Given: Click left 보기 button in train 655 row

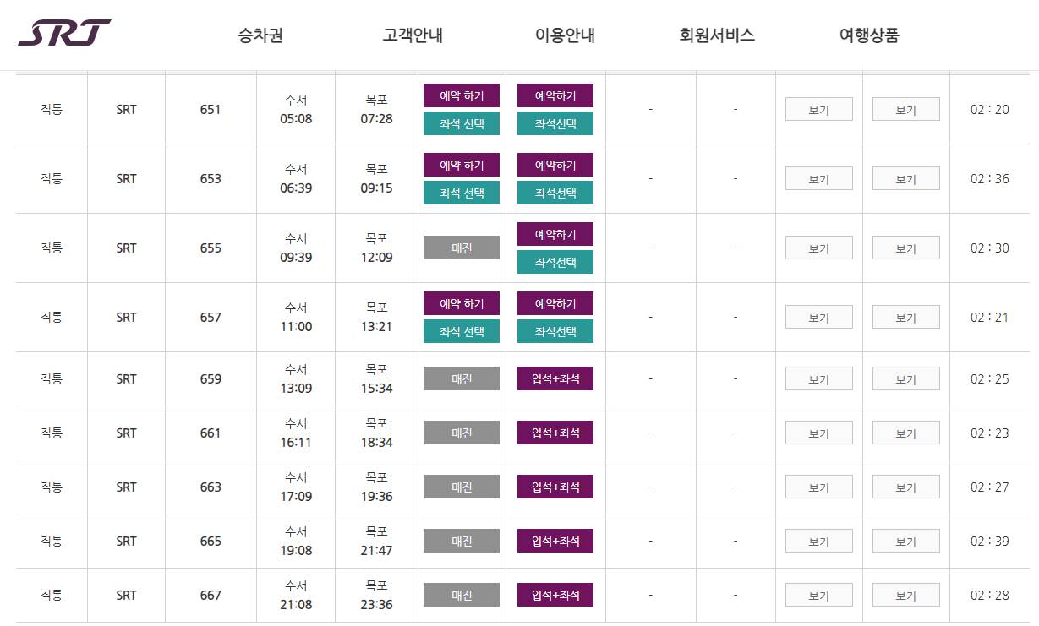Looking at the screenshot, I should [x=819, y=248].
